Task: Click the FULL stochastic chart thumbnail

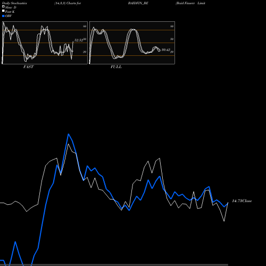Action: coord(132,43)
